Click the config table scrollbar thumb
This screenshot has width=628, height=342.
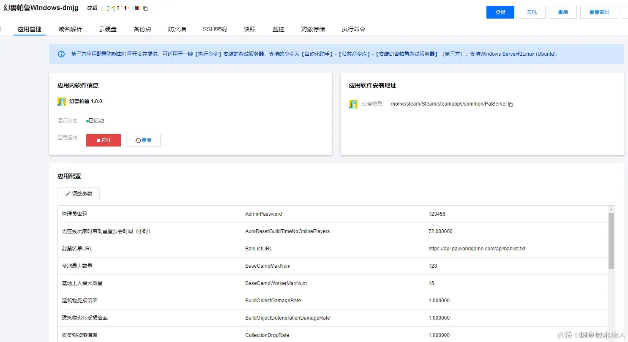coord(611,241)
